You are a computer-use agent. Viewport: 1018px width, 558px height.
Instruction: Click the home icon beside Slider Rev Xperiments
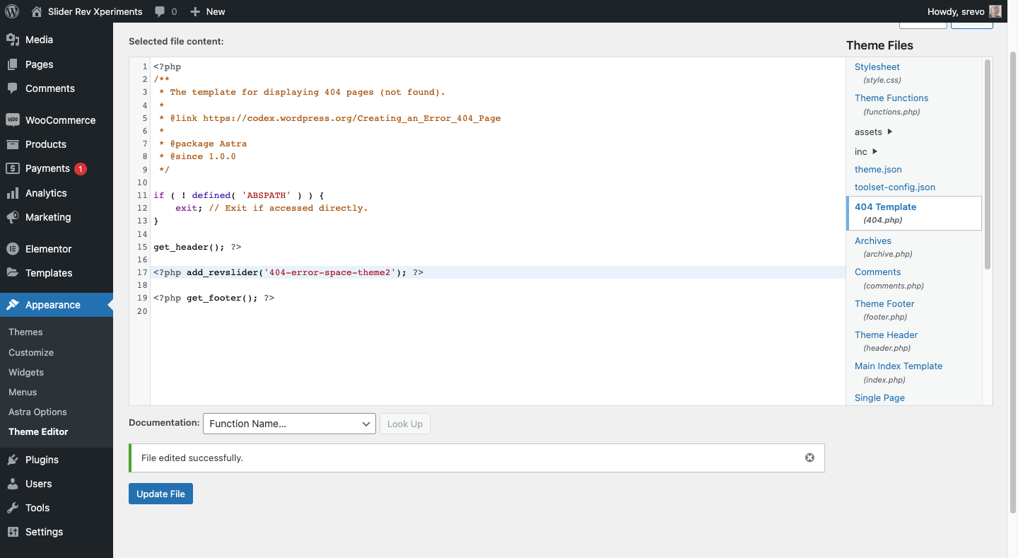coord(37,11)
